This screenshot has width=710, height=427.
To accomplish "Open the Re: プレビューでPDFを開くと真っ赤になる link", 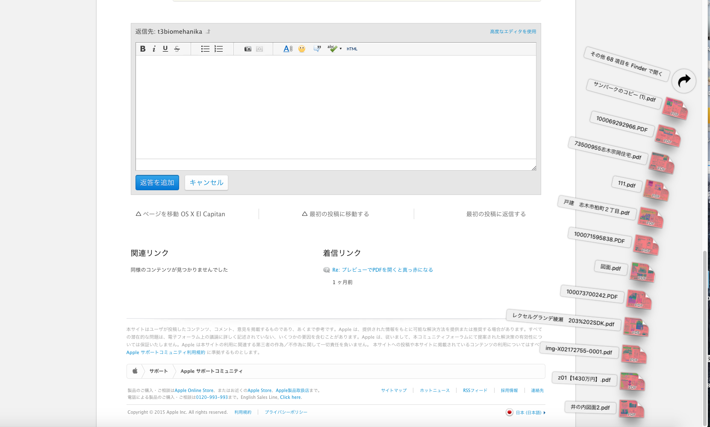I will (383, 270).
